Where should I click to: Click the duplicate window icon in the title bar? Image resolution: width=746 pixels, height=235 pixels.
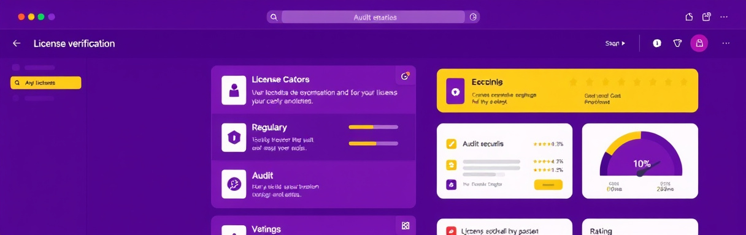(707, 17)
